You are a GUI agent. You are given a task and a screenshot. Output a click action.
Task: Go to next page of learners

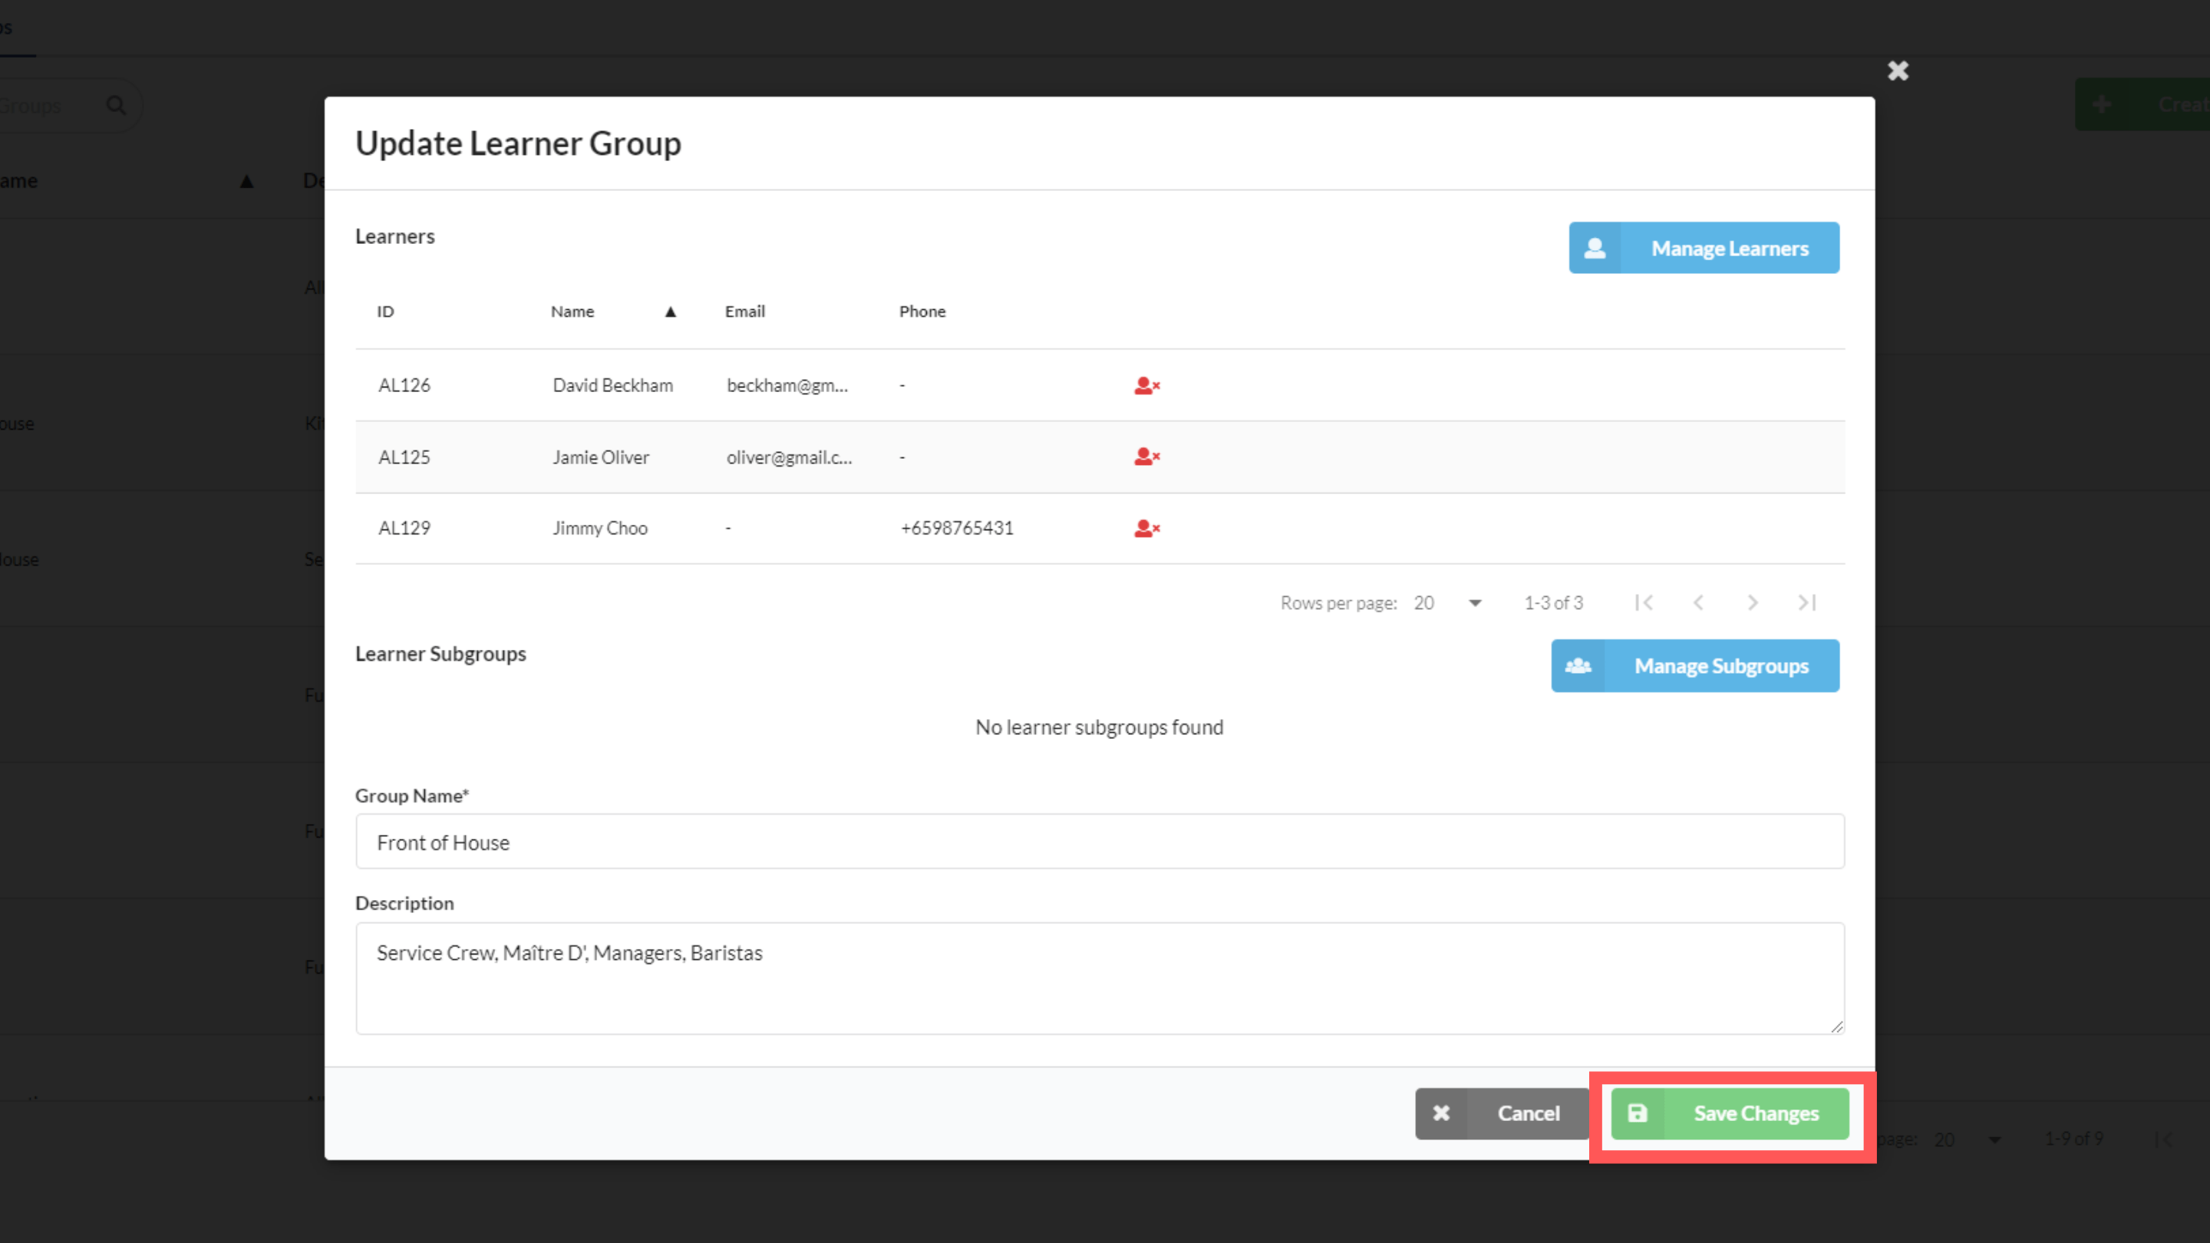(x=1752, y=603)
